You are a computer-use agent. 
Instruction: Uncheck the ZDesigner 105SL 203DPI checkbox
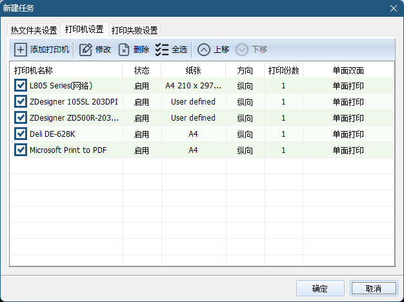[x=21, y=101]
